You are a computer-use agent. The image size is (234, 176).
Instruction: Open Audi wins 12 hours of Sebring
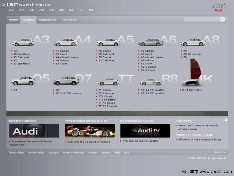coord(89,142)
